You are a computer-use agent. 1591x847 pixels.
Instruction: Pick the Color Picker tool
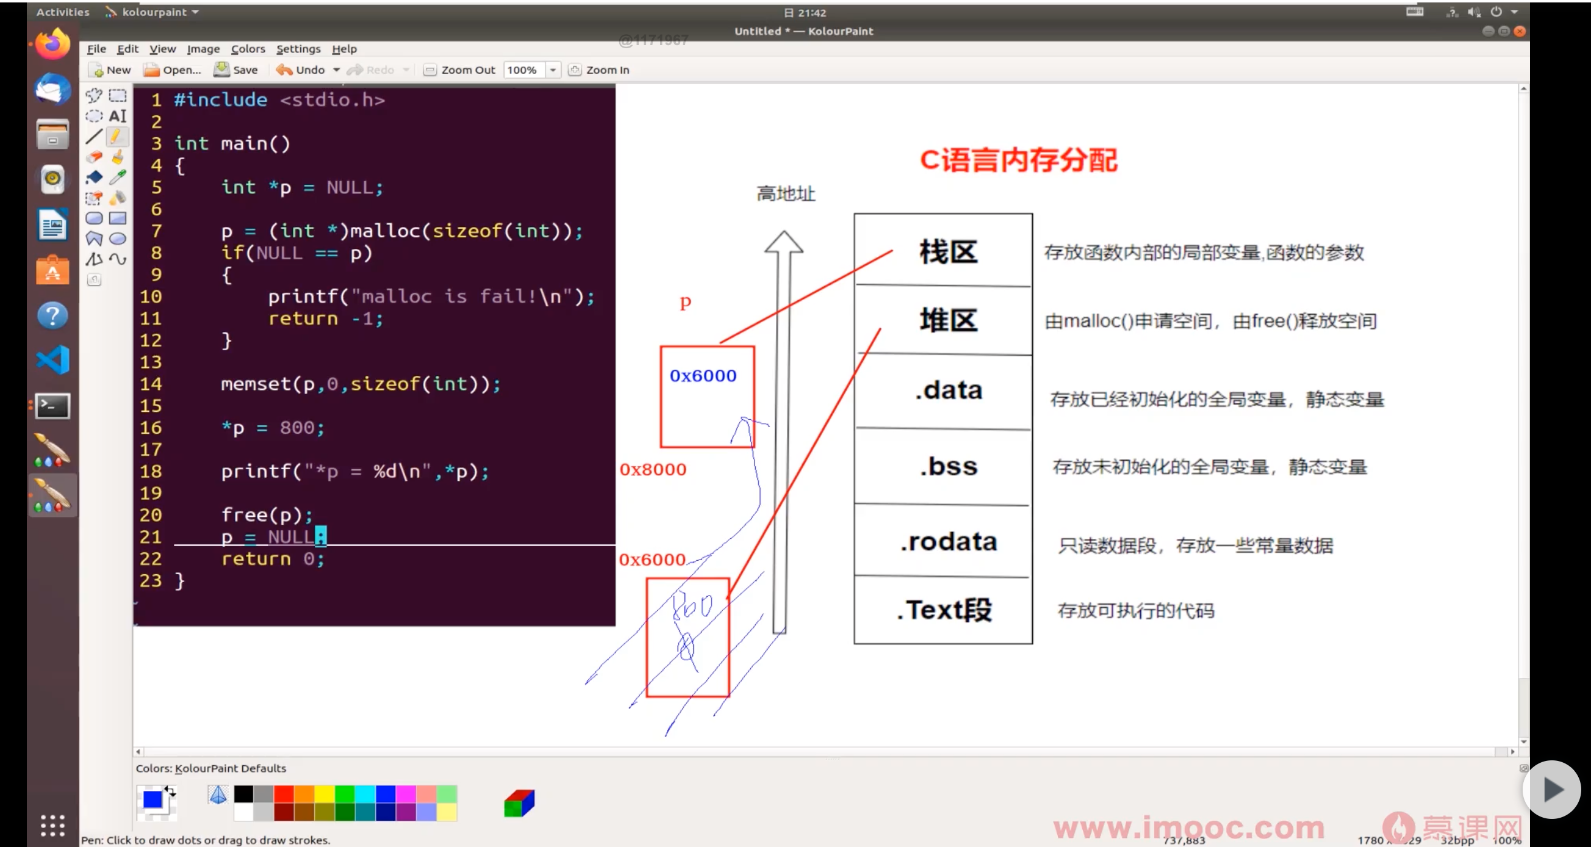pyautogui.click(x=117, y=178)
